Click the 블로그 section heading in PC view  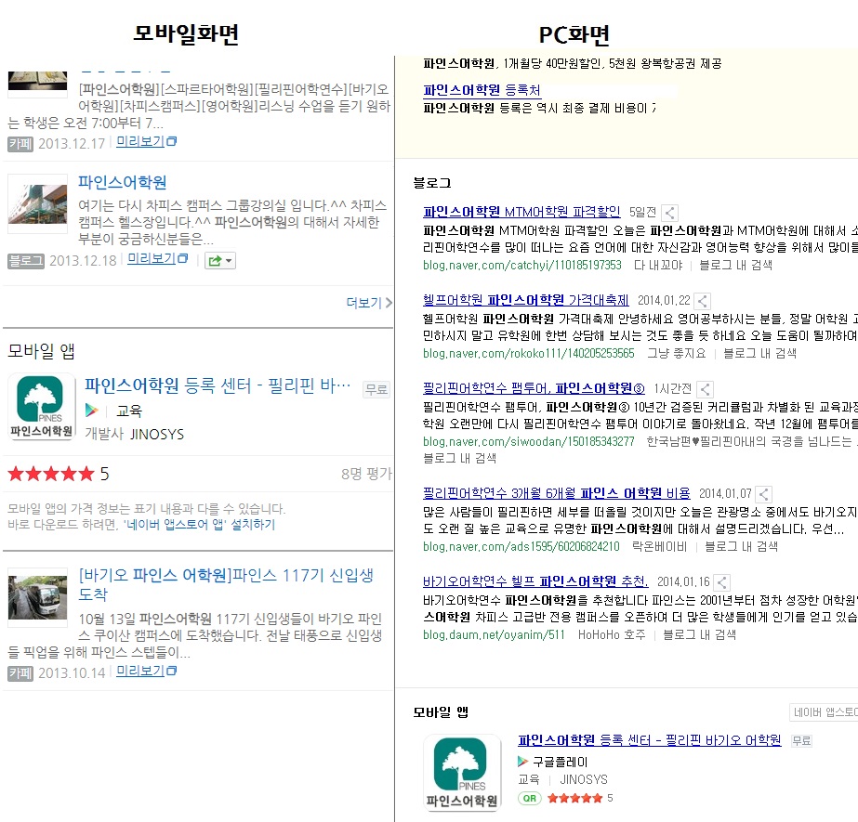[x=432, y=183]
